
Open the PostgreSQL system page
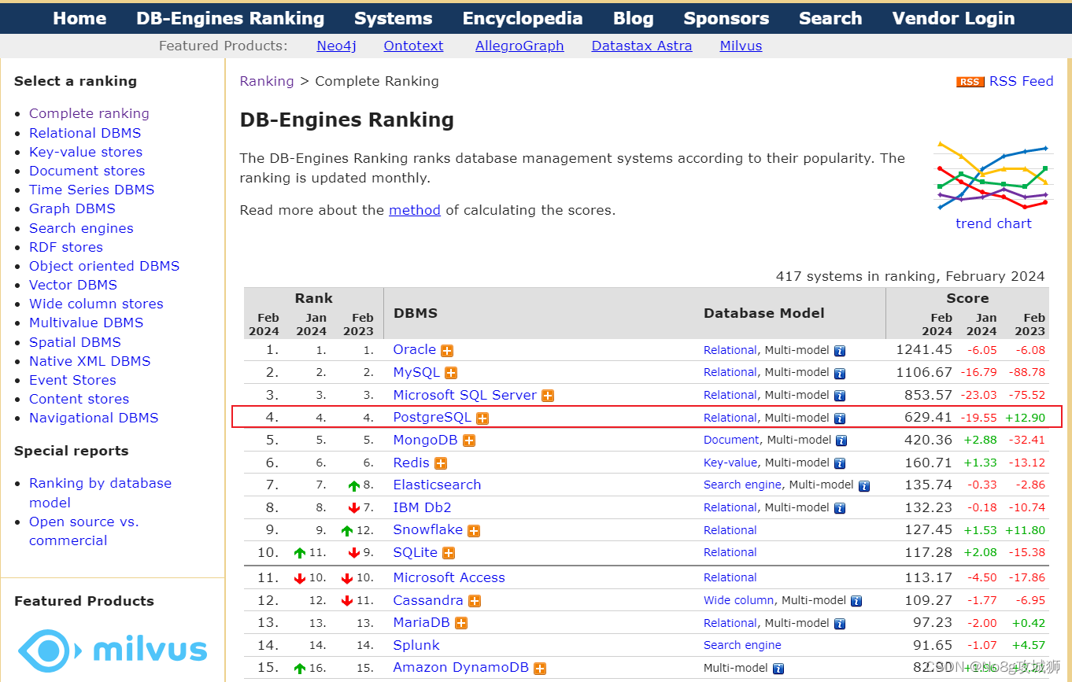[432, 418]
